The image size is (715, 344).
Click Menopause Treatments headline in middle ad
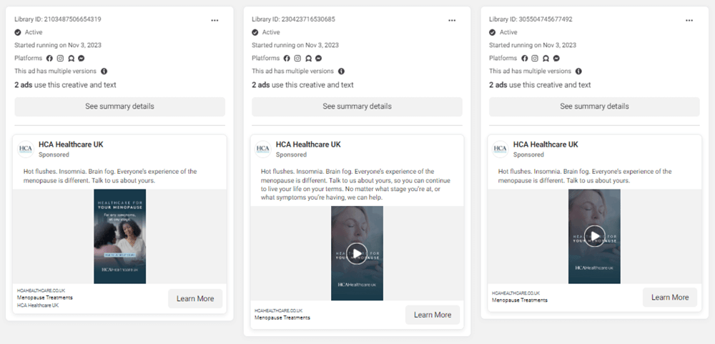(x=282, y=318)
